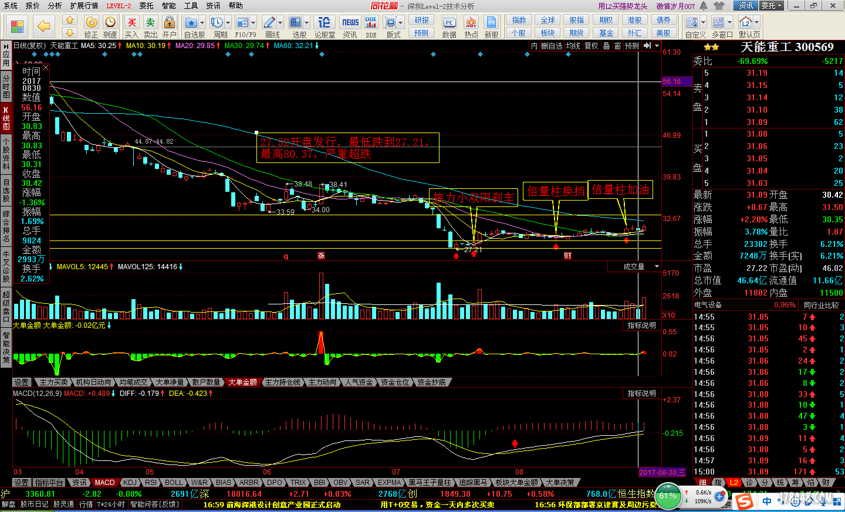Click the down arrow page icon

(70, 32)
